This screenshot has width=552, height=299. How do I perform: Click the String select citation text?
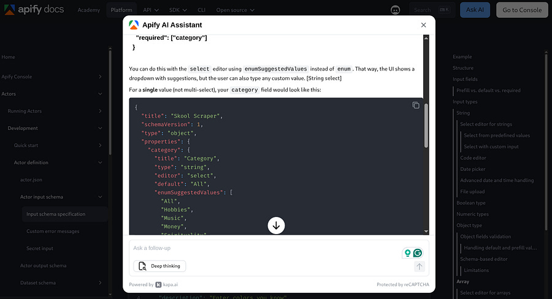coord(324,78)
